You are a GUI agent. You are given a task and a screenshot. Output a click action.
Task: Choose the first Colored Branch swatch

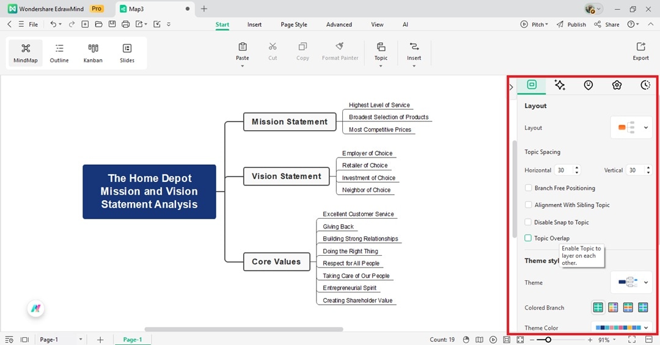click(x=598, y=308)
